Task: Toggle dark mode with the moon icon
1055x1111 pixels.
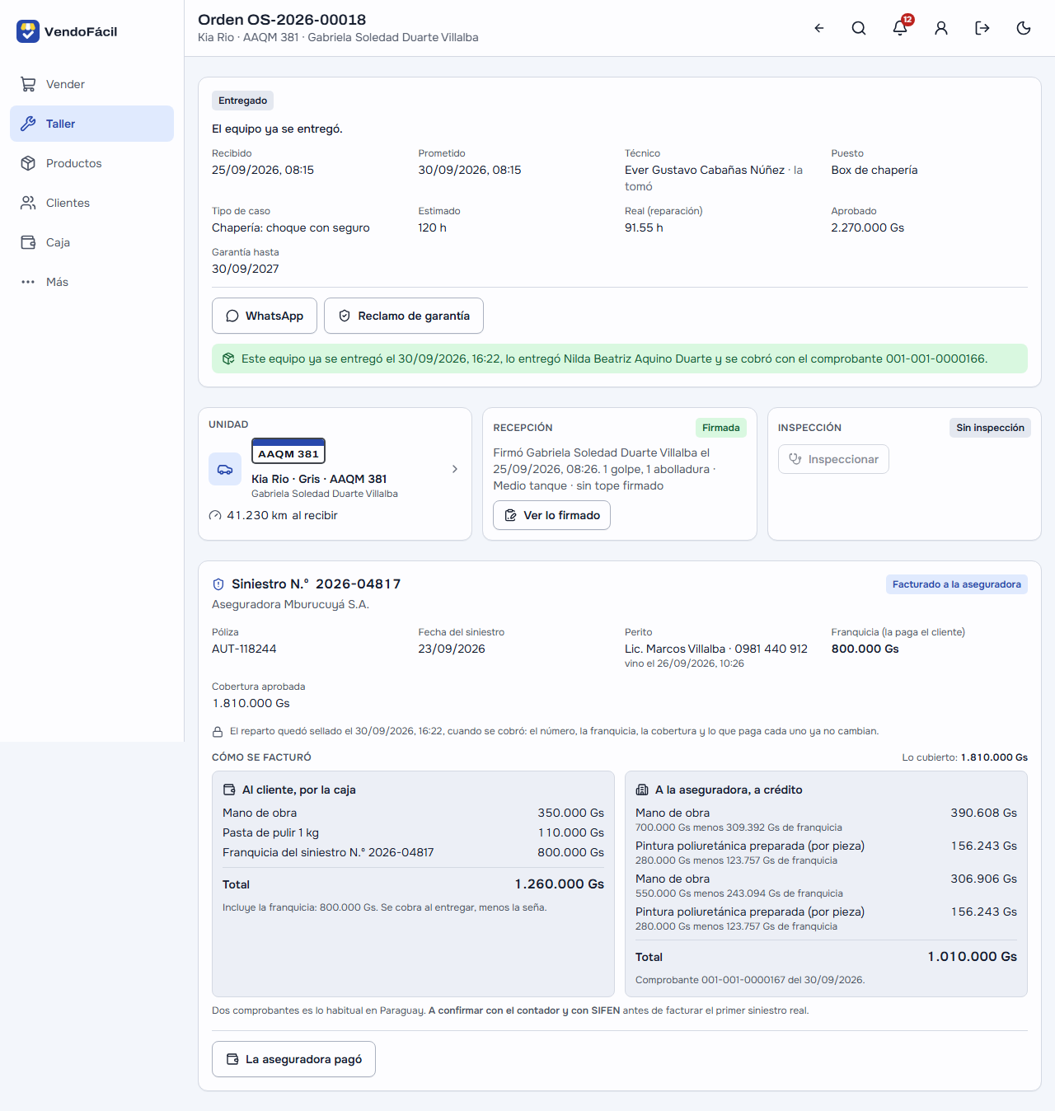Action: click(x=1024, y=28)
